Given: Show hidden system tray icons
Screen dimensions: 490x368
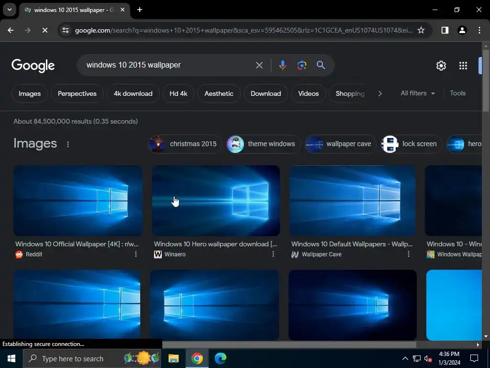Looking at the screenshot, I should point(405,358).
